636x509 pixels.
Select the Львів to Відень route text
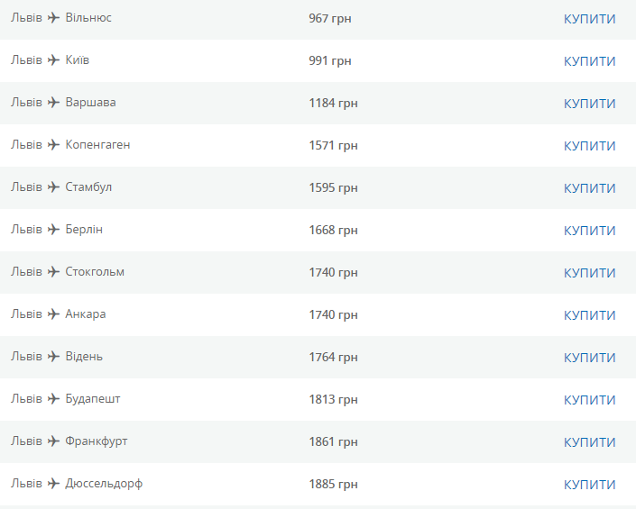point(57,357)
